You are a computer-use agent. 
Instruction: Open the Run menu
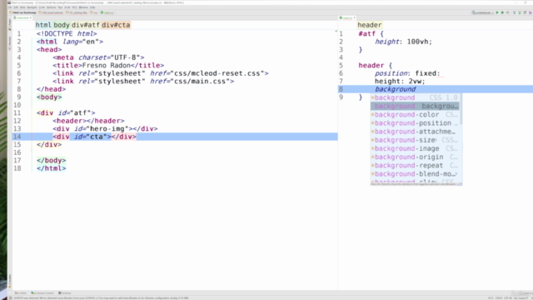pyautogui.click(x=60, y=7)
